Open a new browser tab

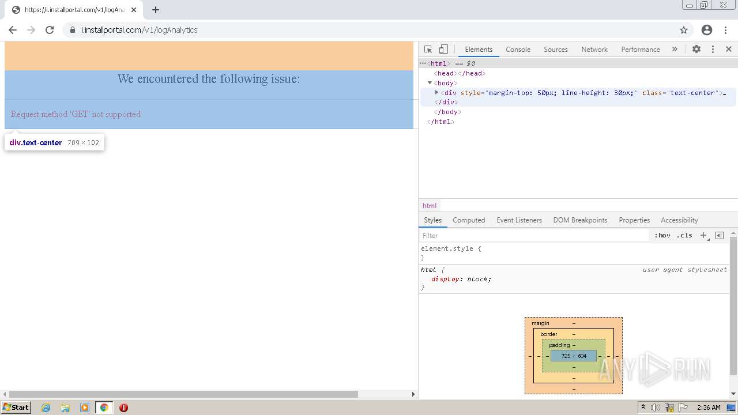(x=156, y=10)
